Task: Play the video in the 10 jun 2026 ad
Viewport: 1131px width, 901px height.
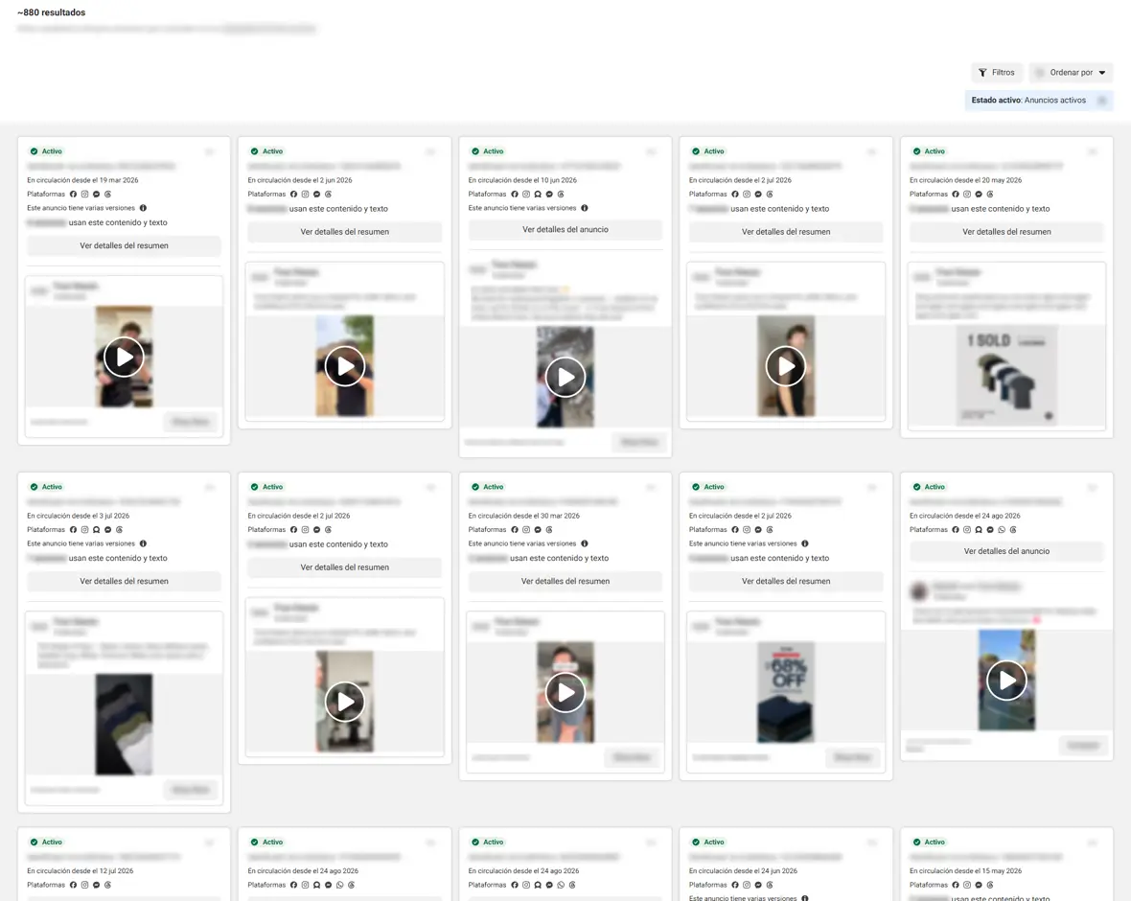Action: coord(565,377)
